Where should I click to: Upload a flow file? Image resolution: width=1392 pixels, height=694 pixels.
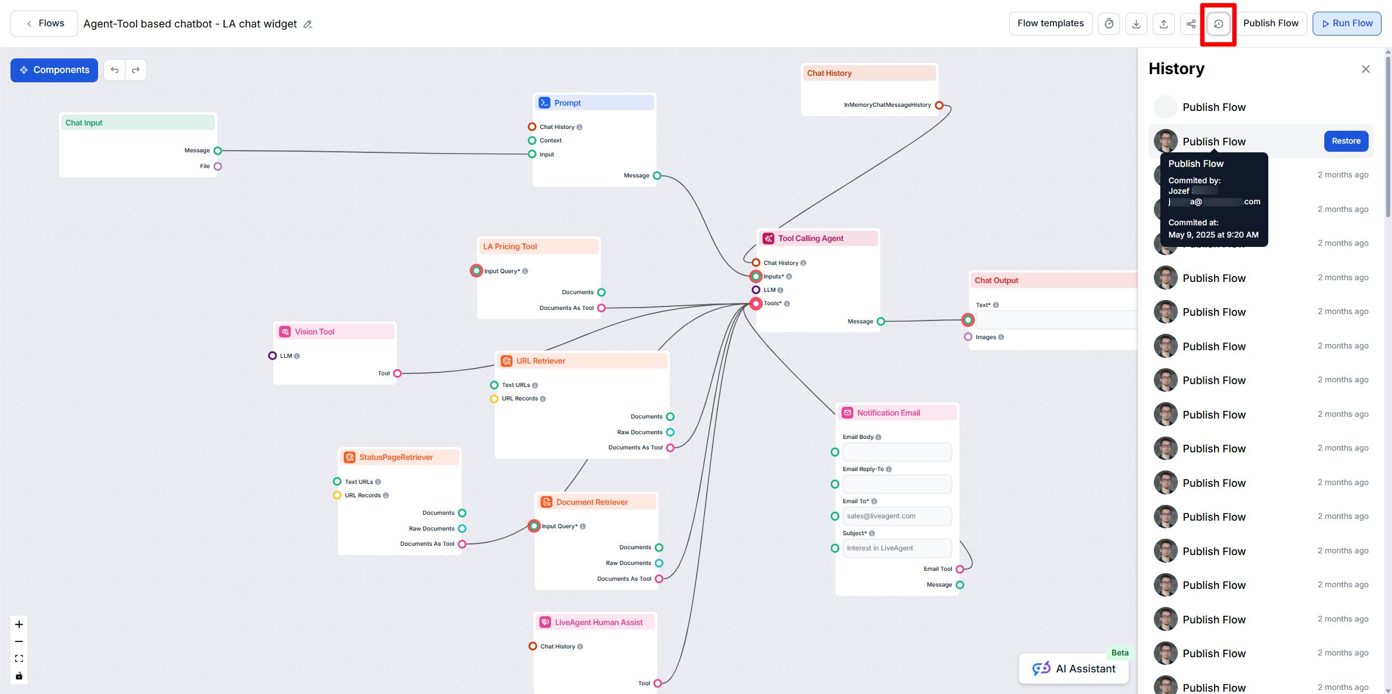coord(1163,23)
